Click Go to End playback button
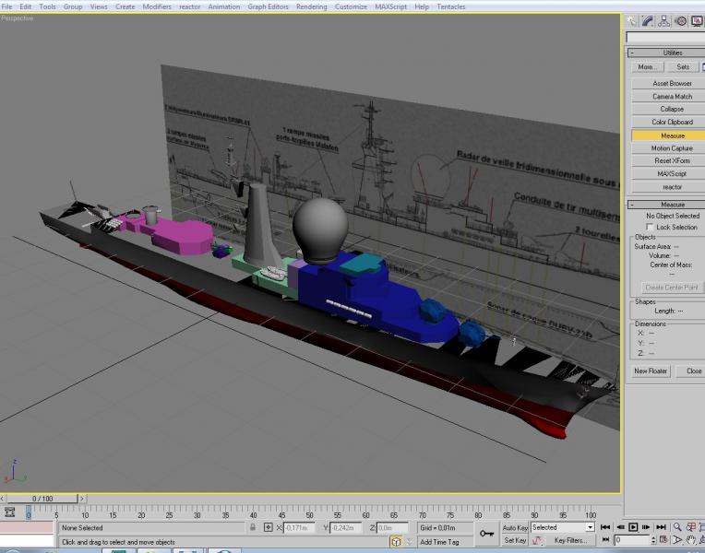 click(661, 527)
